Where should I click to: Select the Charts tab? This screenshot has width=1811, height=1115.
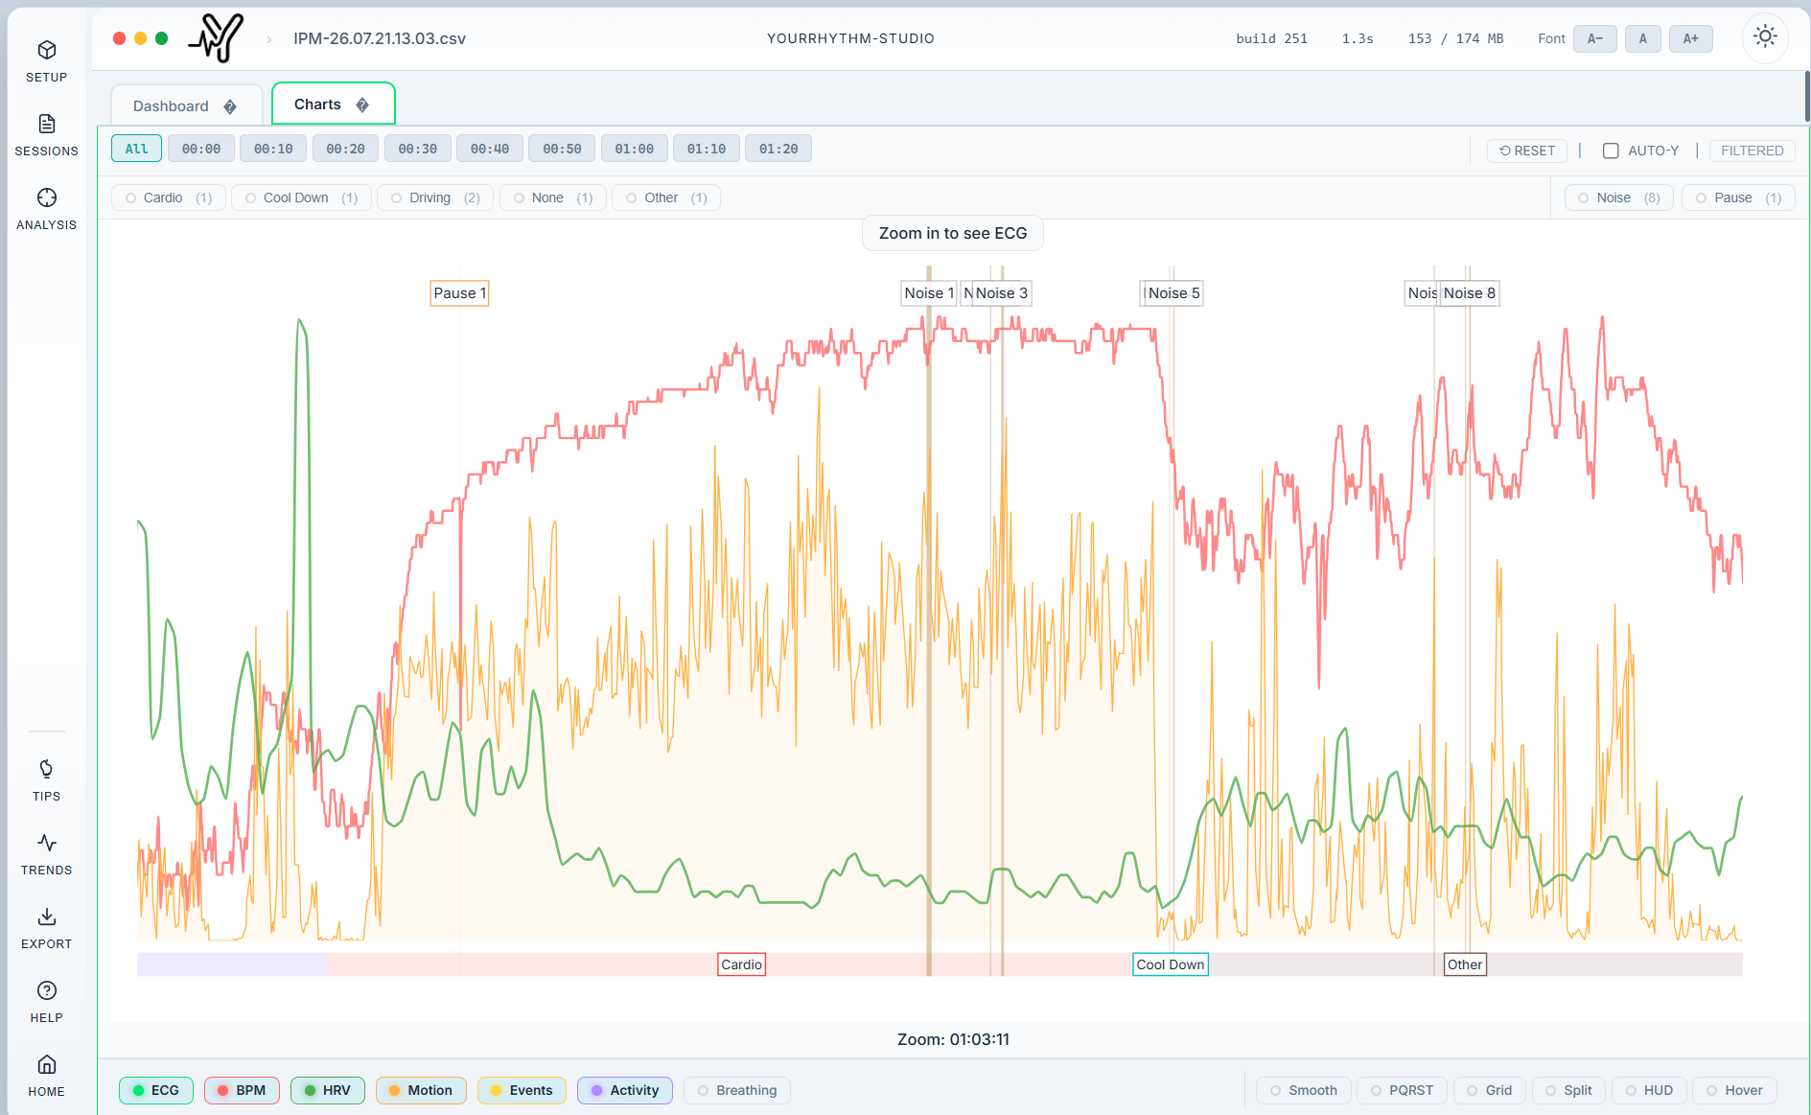click(x=333, y=104)
